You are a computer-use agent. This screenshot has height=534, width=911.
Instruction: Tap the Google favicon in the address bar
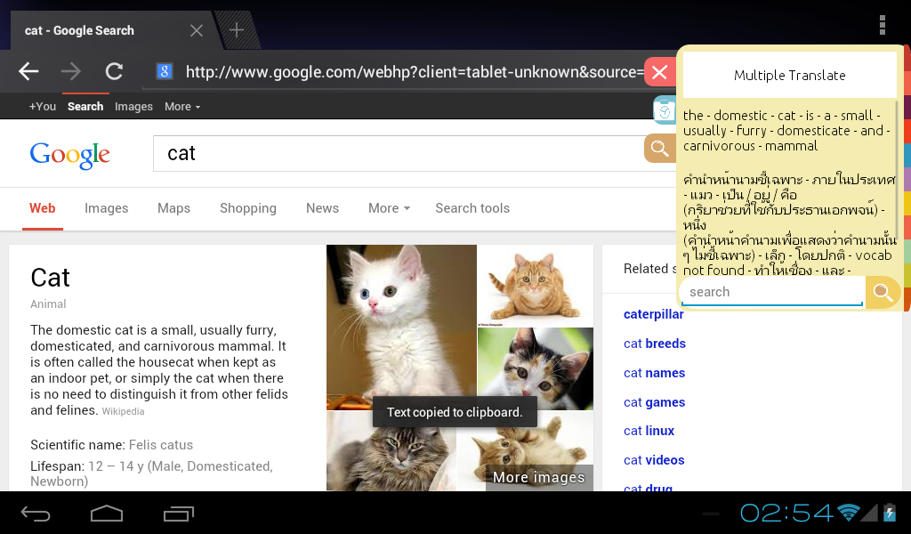[165, 71]
